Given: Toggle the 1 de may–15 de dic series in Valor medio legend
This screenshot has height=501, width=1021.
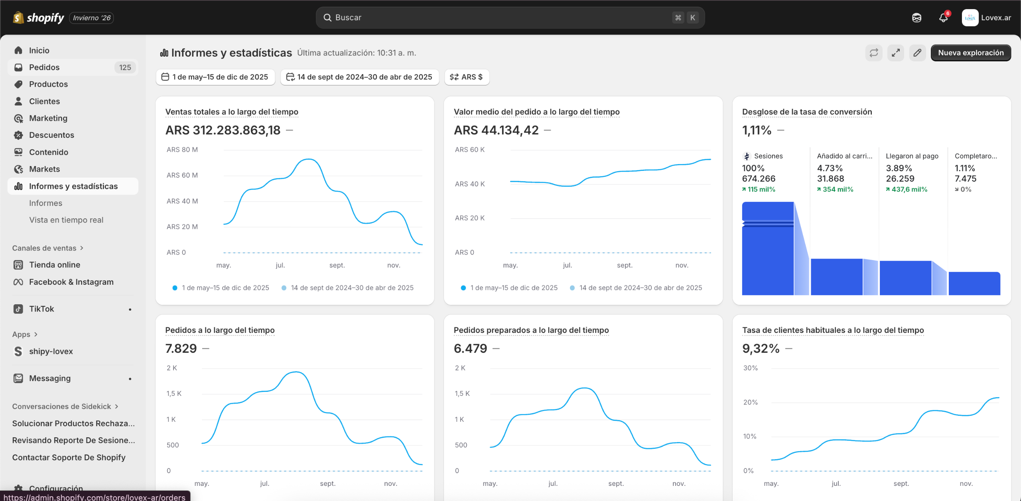Looking at the screenshot, I should [x=509, y=288].
